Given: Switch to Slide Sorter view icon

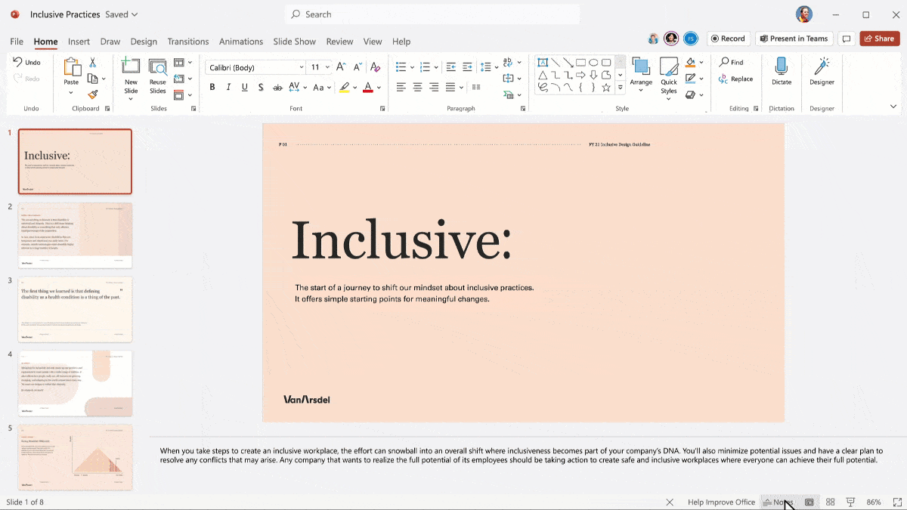Looking at the screenshot, I should tap(830, 502).
